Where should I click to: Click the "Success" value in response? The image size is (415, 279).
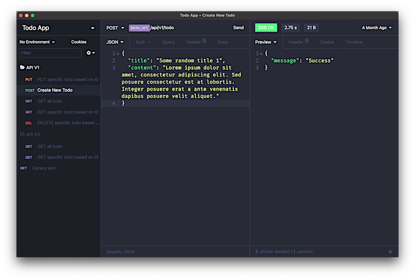320,61
